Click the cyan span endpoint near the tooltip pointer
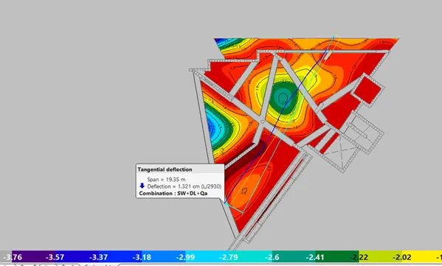This screenshot has height=266, width=442. (227, 204)
